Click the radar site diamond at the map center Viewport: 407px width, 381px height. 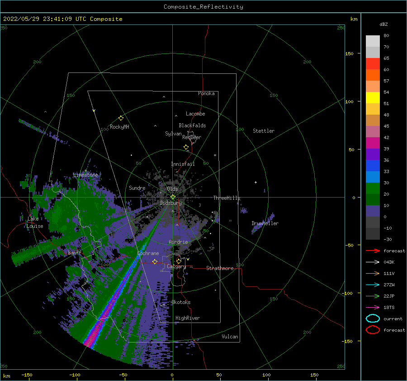point(173,197)
